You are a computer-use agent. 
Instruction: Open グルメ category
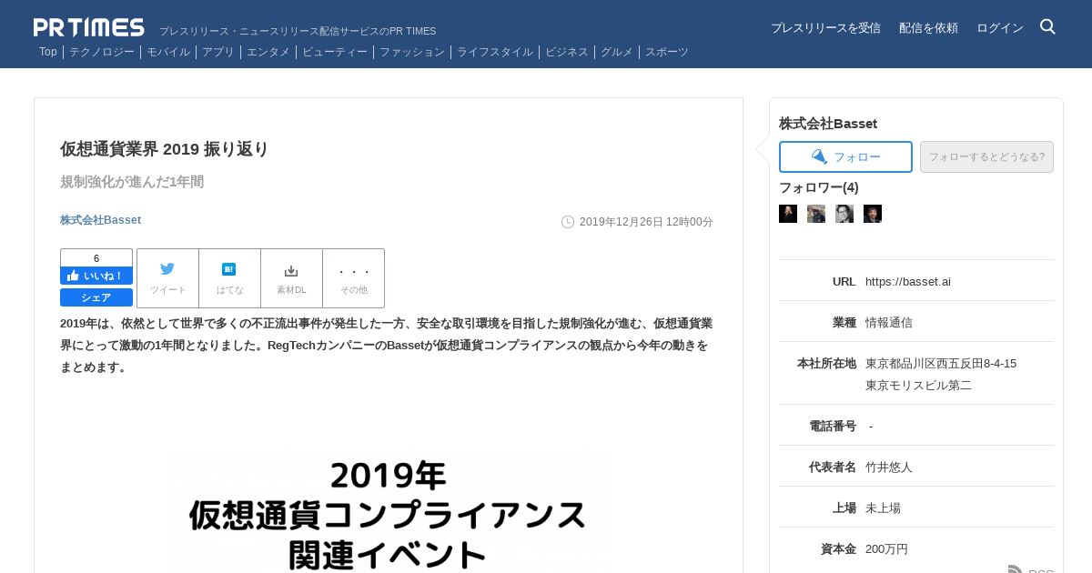pos(617,52)
